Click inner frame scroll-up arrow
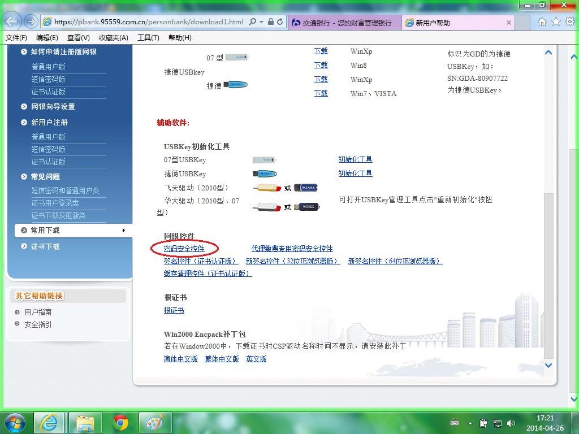The image size is (579, 434). coord(548,53)
